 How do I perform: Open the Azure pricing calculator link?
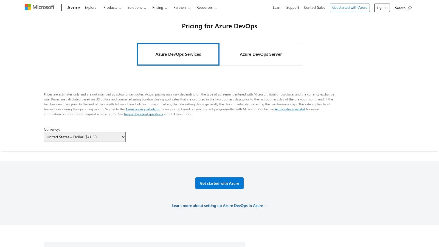point(142,109)
